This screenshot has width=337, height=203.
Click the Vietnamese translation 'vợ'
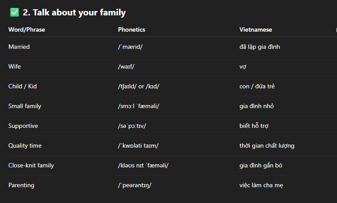coord(243,67)
